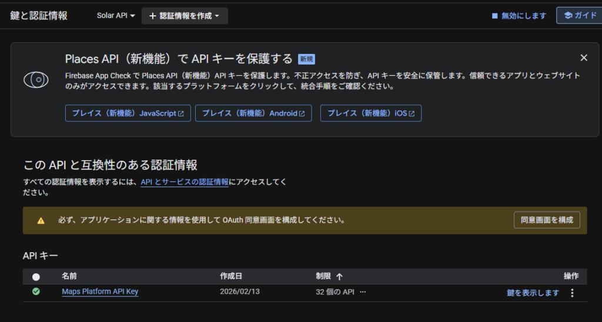The image size is (602, 322).
Task: Open the API とサービスの認証情報 link
Action: pos(185,182)
